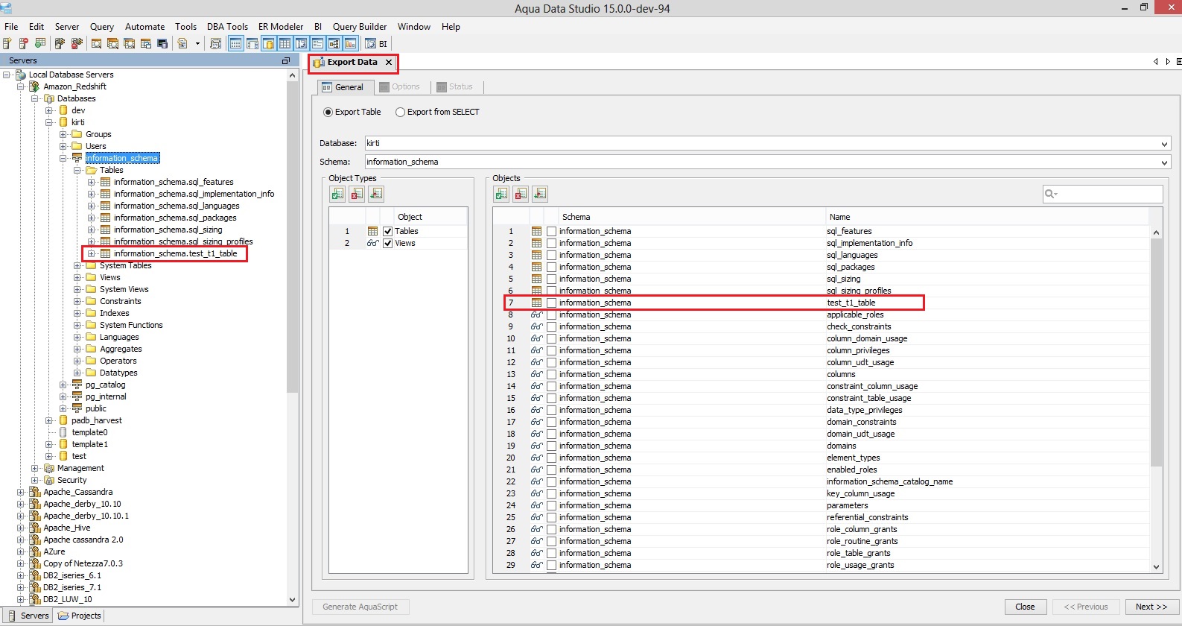Toggle the database cylinder view toolbar icon

269,44
